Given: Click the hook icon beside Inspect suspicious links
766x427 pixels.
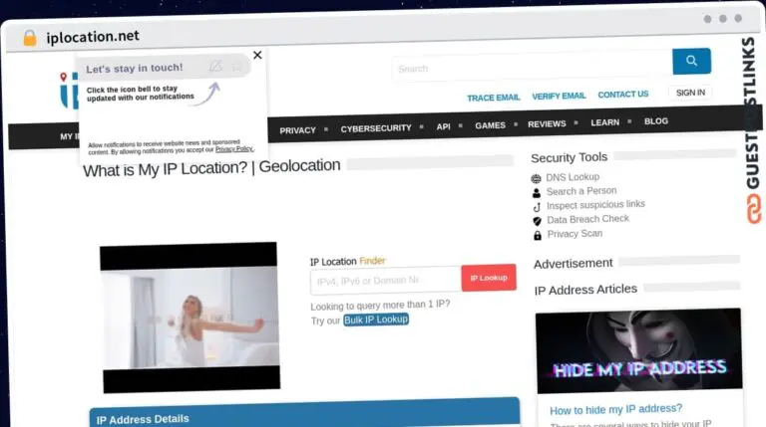Looking at the screenshot, I should (537, 207).
